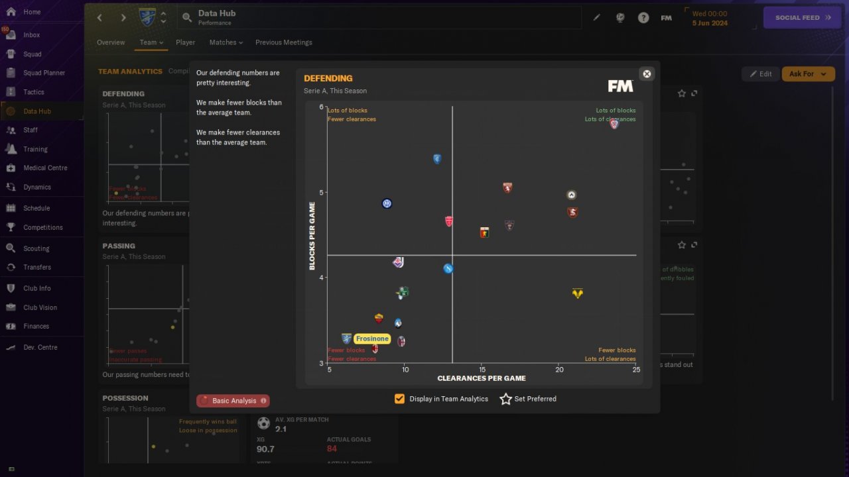
Task: Click the Set Preferred star
Action: point(505,399)
